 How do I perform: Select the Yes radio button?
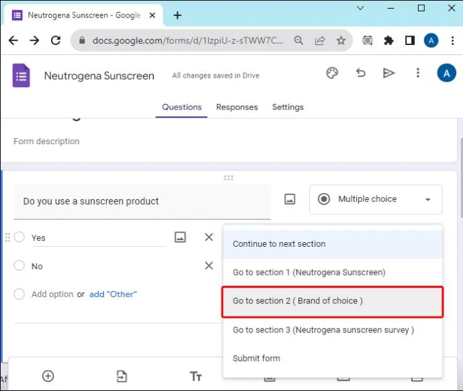19,237
